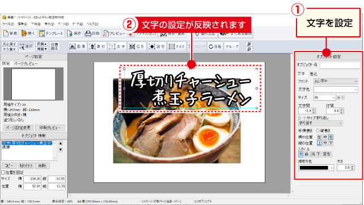This screenshot has width=364, height=205.
Task: Click the lower zoom magnifier icon
Action: pos(249,49)
